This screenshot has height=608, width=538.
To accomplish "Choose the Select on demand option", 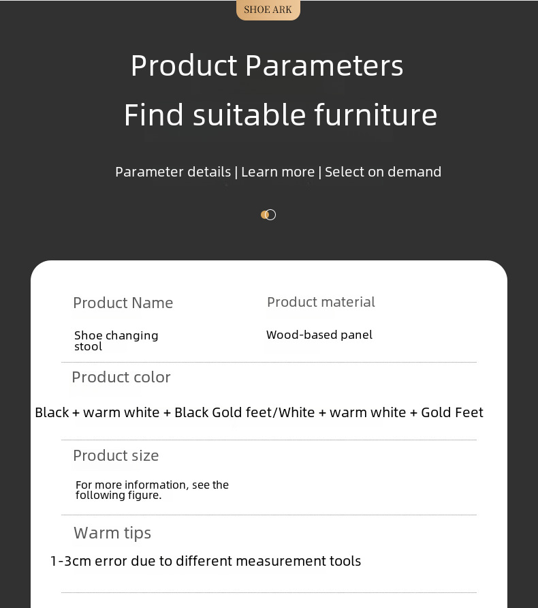I will [x=383, y=172].
